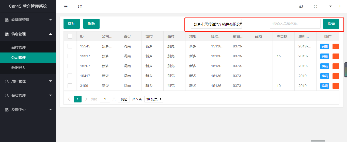The height and width of the screenshot is (142, 347).
Task: Check the row with ID 15517
Action: pyautogui.click(x=70, y=56)
